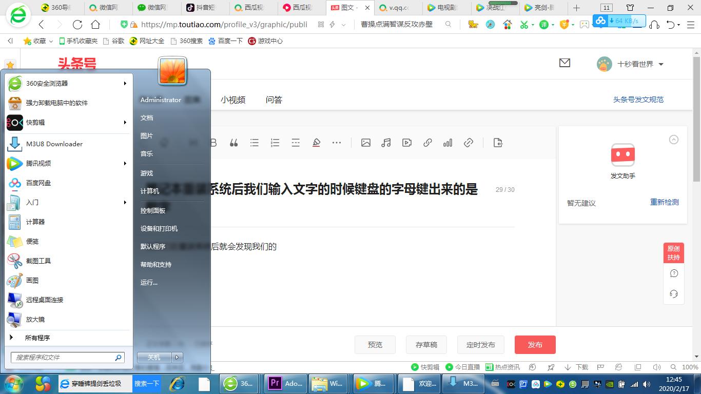Insert a vote chart element
Viewport: 701px width, 394px height.
point(447,143)
